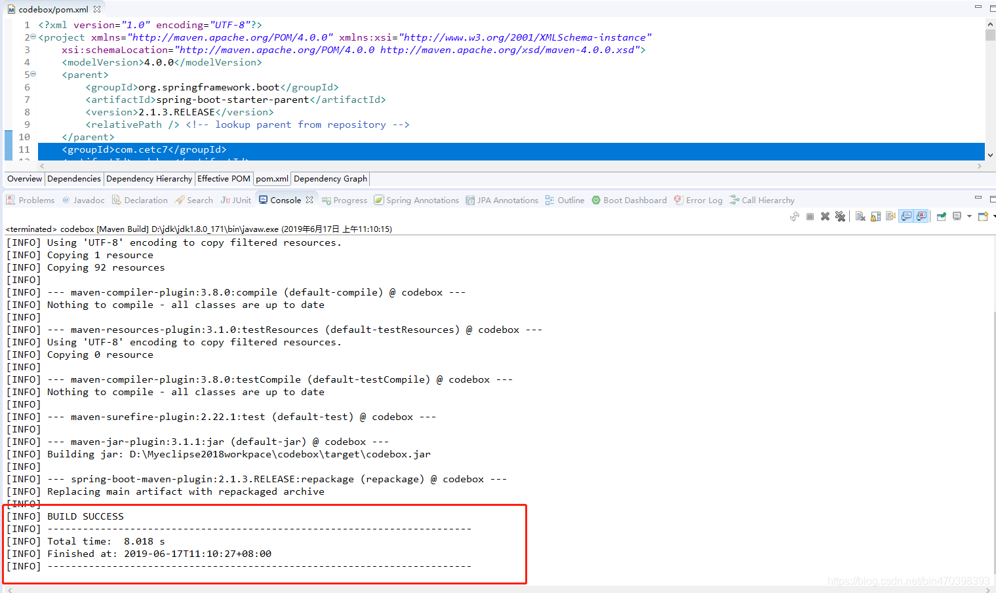
Task: Click the JPA Annotations view icon
Action: click(470, 200)
